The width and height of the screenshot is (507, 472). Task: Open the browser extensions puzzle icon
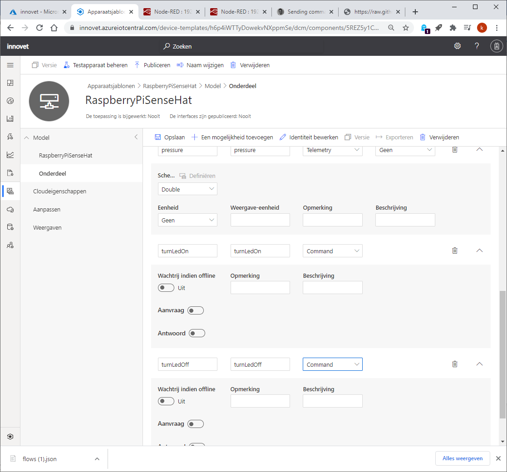pos(453,28)
